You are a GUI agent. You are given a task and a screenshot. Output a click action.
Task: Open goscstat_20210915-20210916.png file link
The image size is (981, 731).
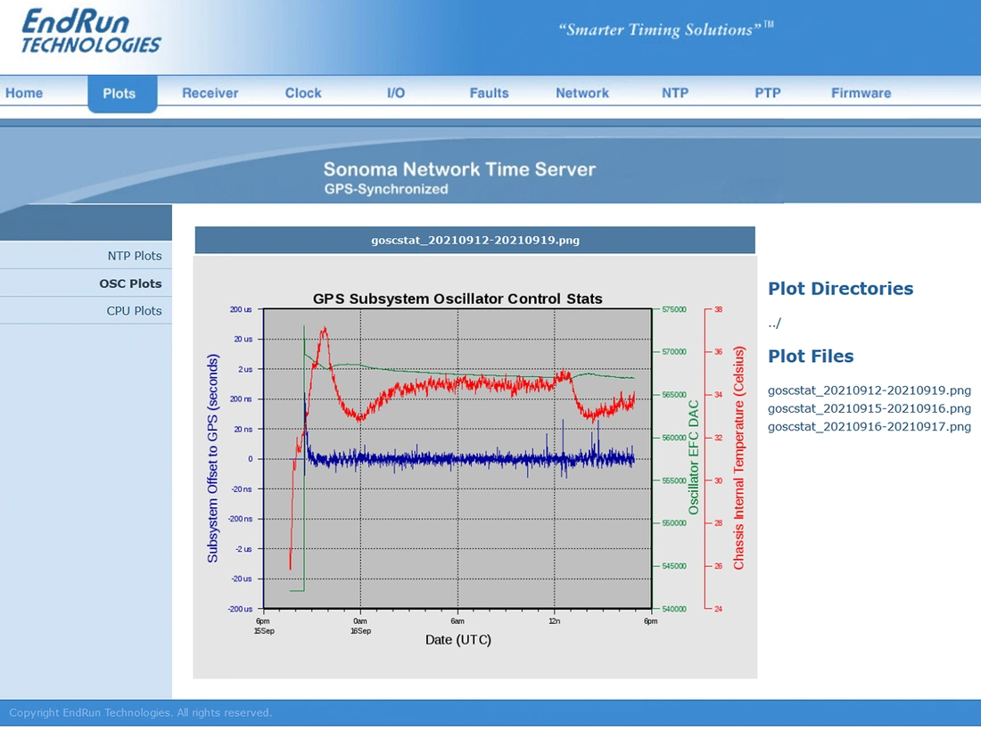click(x=869, y=408)
